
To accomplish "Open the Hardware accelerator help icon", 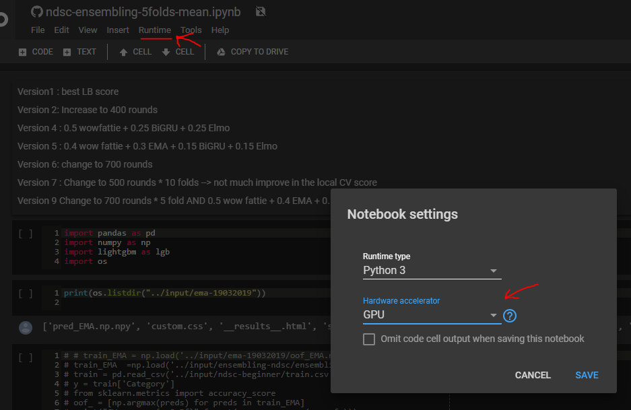I will [510, 315].
